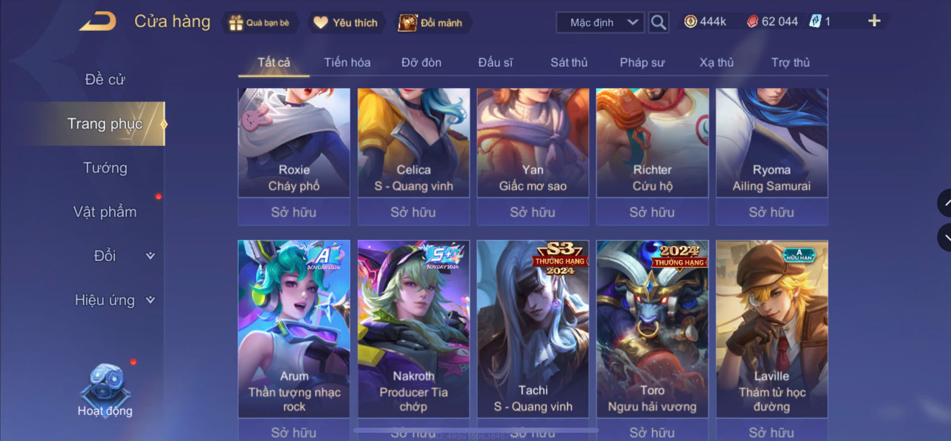
Task: Open the Mặc định sort dropdown
Action: click(x=600, y=23)
